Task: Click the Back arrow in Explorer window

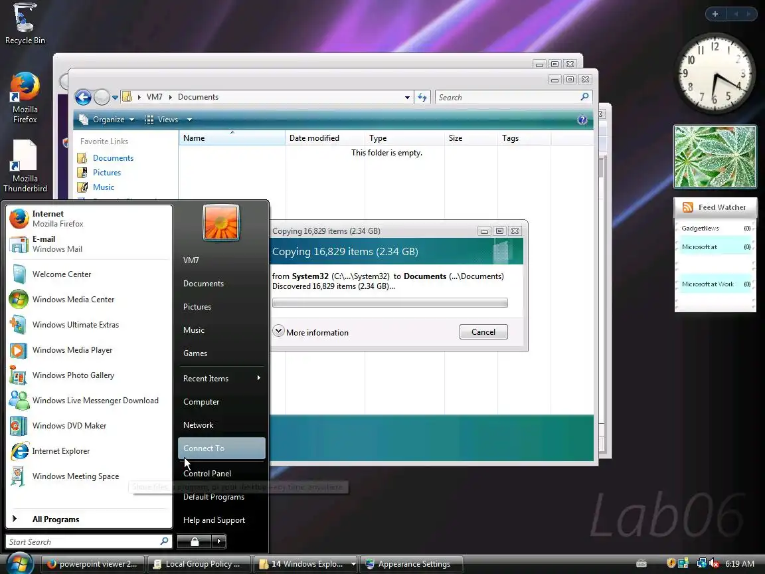Action: [x=84, y=97]
